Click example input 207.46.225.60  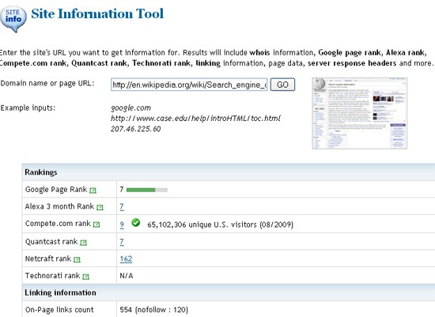(136, 129)
